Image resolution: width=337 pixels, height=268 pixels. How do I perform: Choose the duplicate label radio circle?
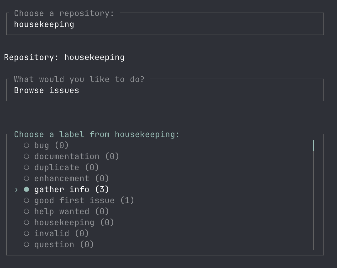[x=26, y=167]
